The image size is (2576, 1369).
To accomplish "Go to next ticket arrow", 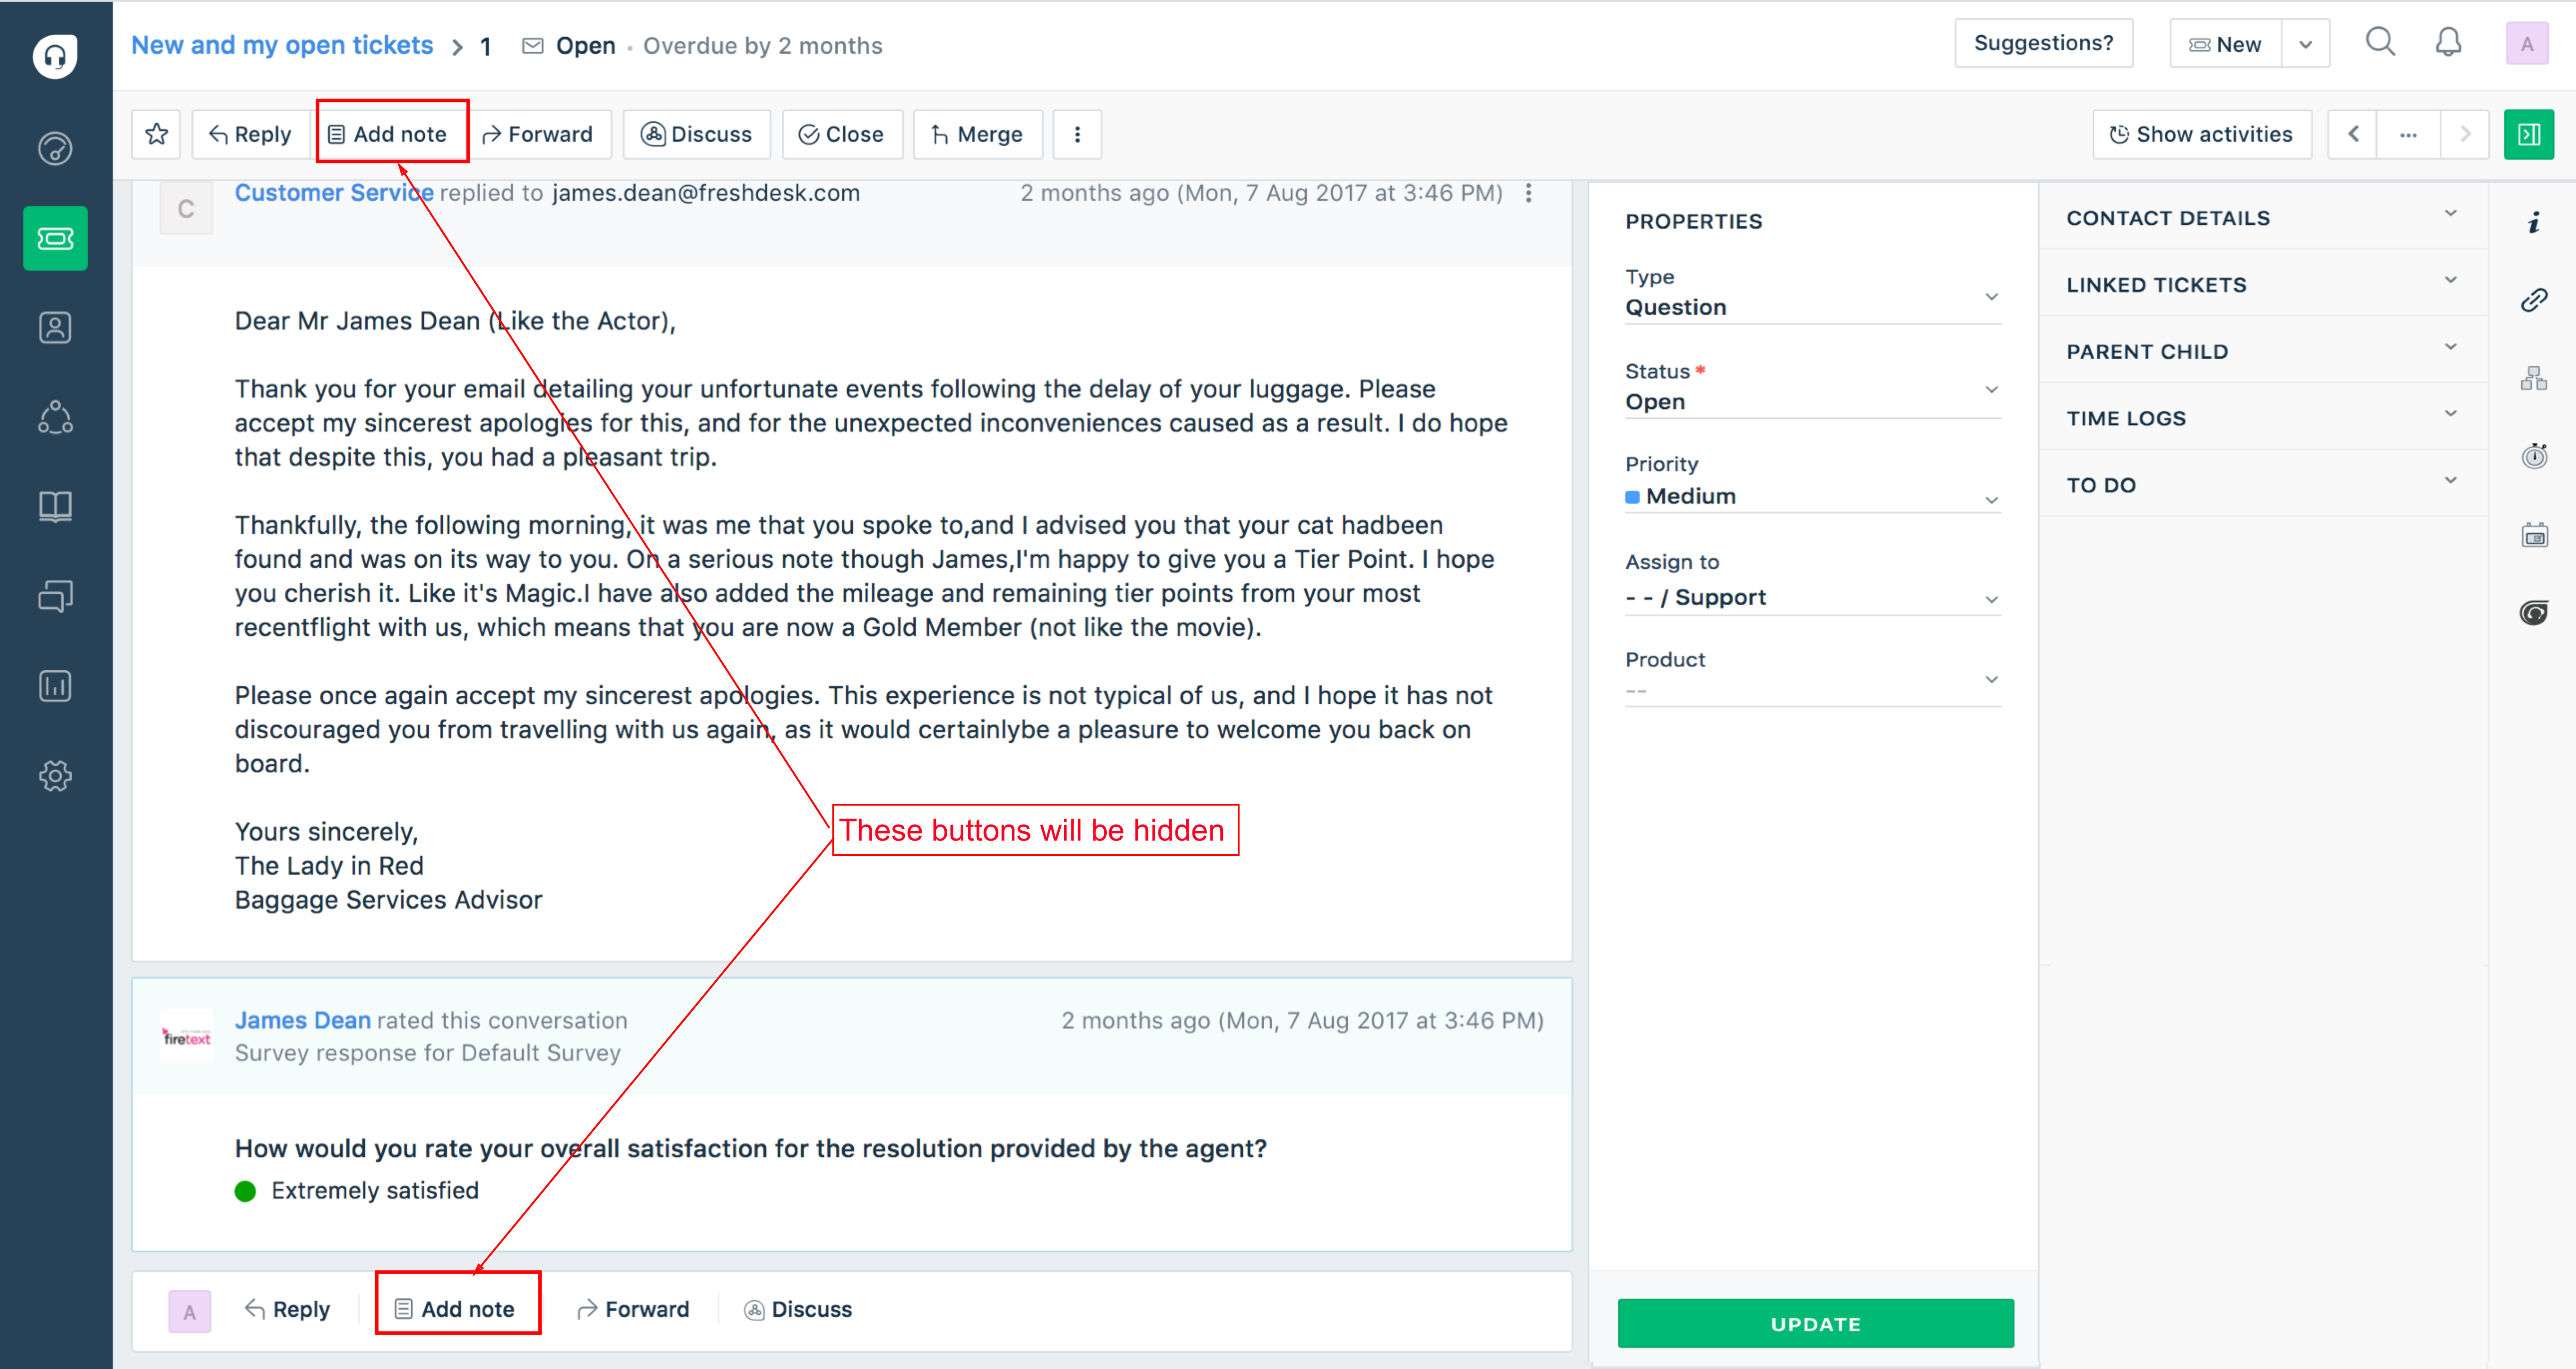I will [2465, 134].
